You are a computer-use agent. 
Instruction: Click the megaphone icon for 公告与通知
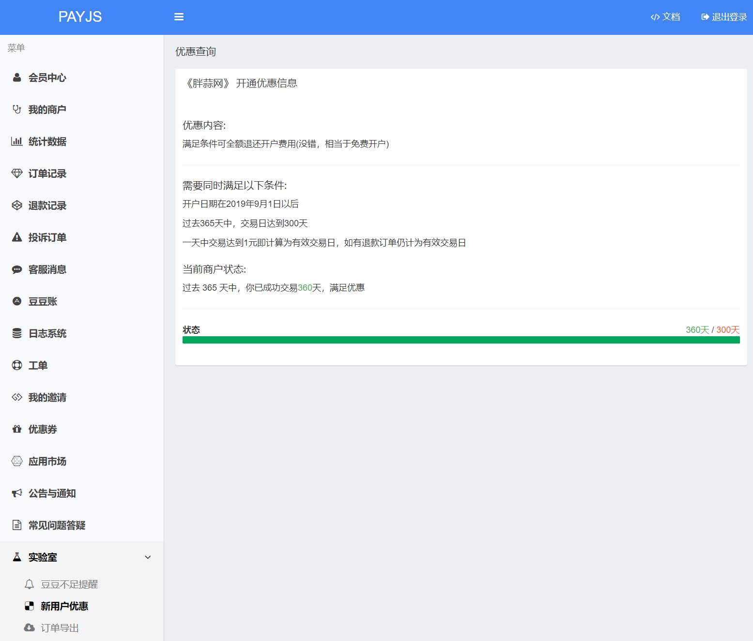point(17,493)
